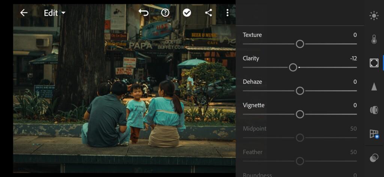Set the Texture slider handle
Viewport: 384px width, 177px height.
(x=300, y=44)
